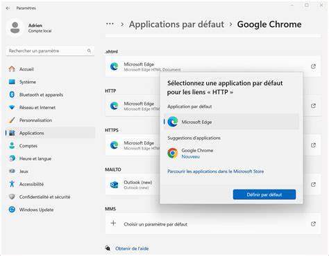Click the Confidentialité et sécurité shield icon

12,196
